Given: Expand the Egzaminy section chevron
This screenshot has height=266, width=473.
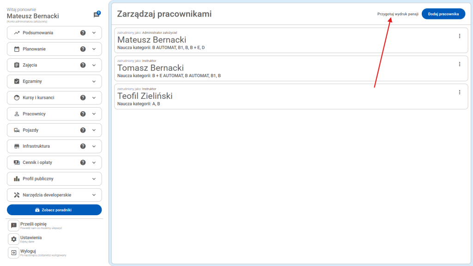Looking at the screenshot, I should pyautogui.click(x=94, y=81).
